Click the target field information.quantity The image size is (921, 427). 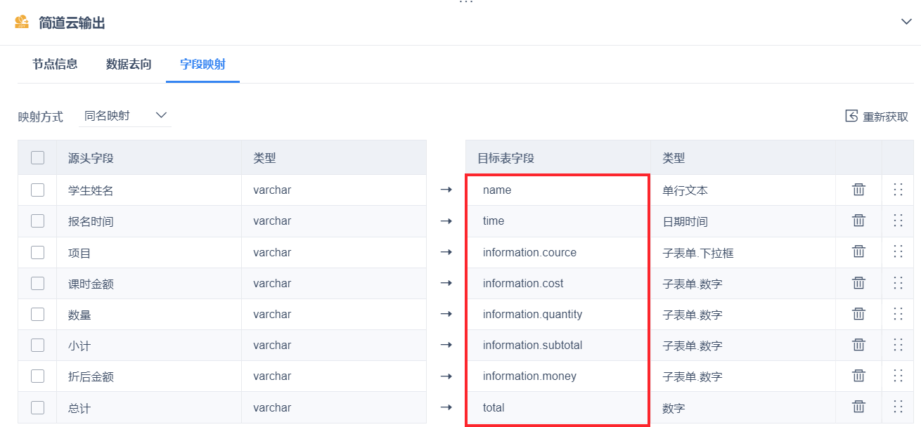(532, 315)
